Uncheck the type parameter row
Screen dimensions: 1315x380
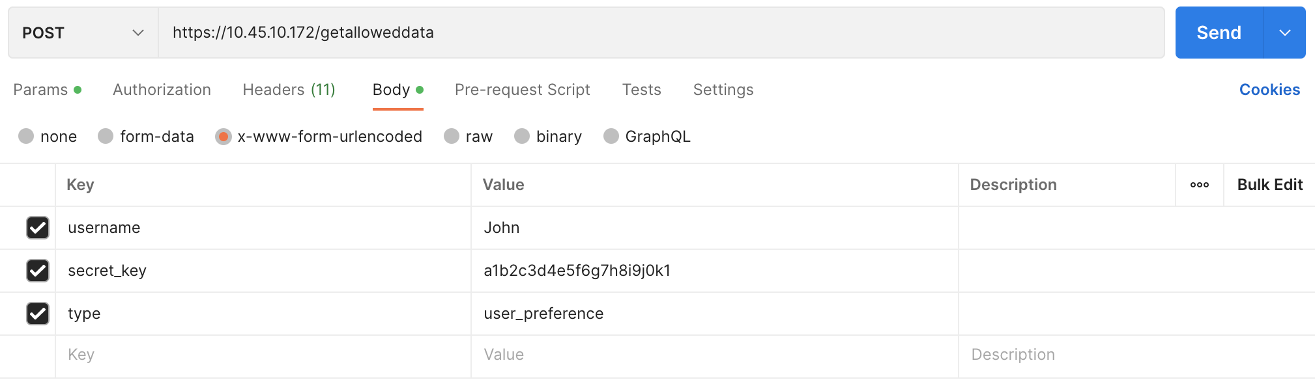point(37,314)
